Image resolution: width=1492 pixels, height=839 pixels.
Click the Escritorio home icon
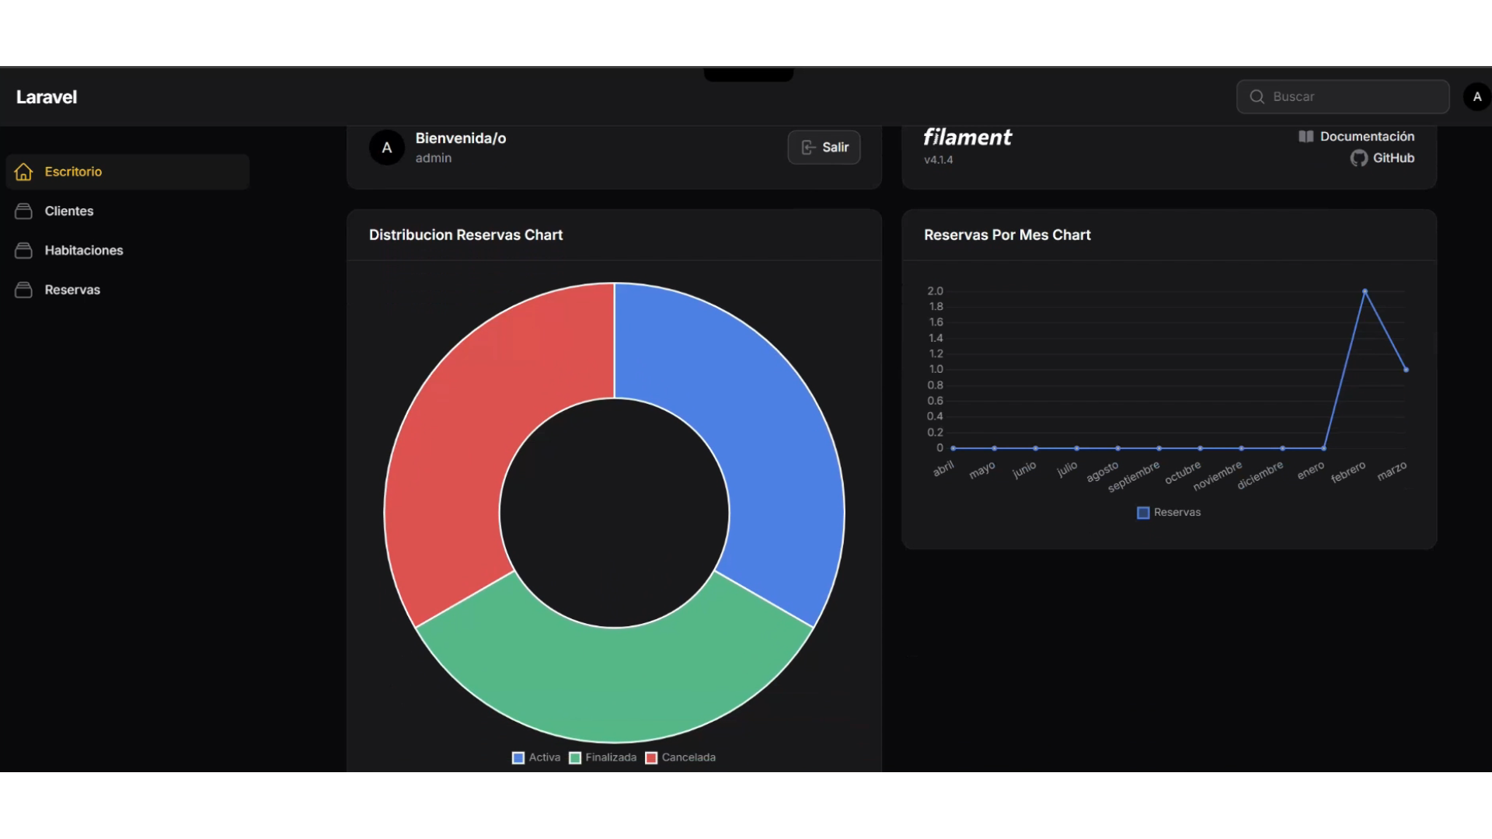click(23, 172)
